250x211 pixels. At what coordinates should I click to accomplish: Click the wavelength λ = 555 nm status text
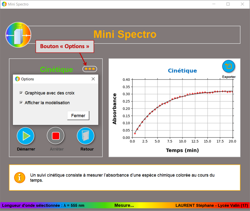(x=43, y=205)
